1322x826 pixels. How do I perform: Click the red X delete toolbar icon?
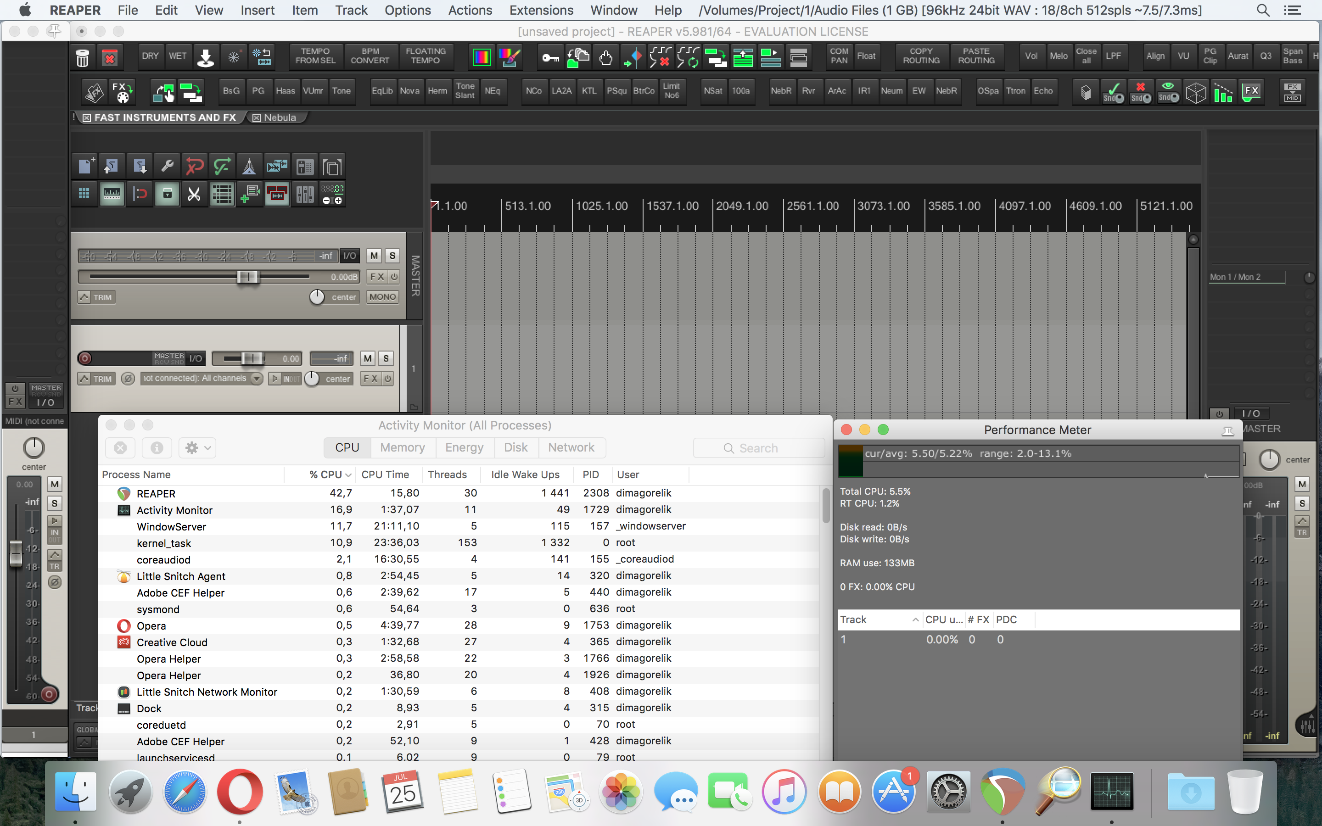[x=110, y=57]
